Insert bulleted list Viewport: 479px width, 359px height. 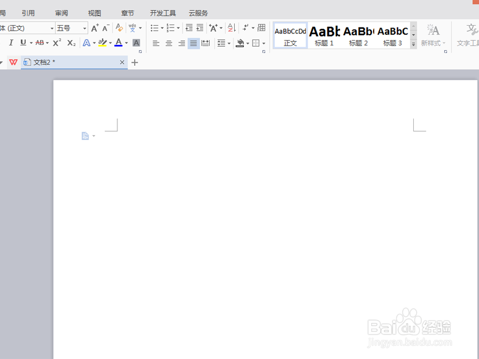[154, 28]
